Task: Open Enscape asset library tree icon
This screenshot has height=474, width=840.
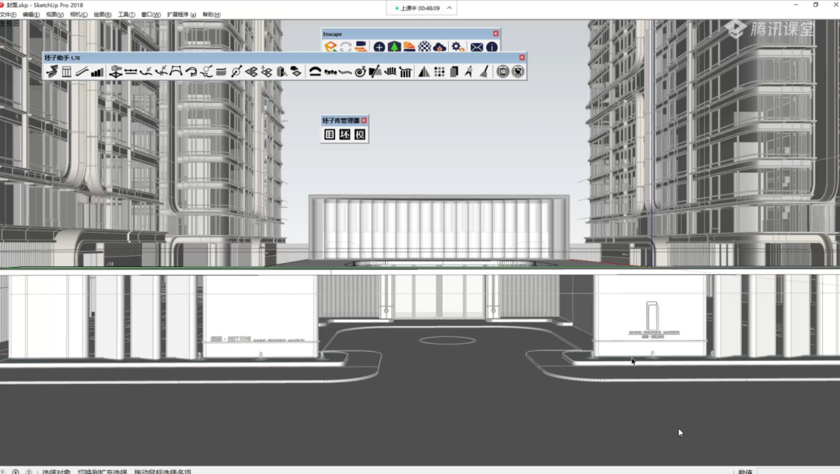Action: coord(394,47)
